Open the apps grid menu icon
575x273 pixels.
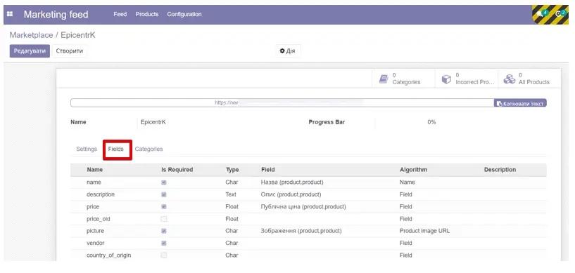click(10, 14)
